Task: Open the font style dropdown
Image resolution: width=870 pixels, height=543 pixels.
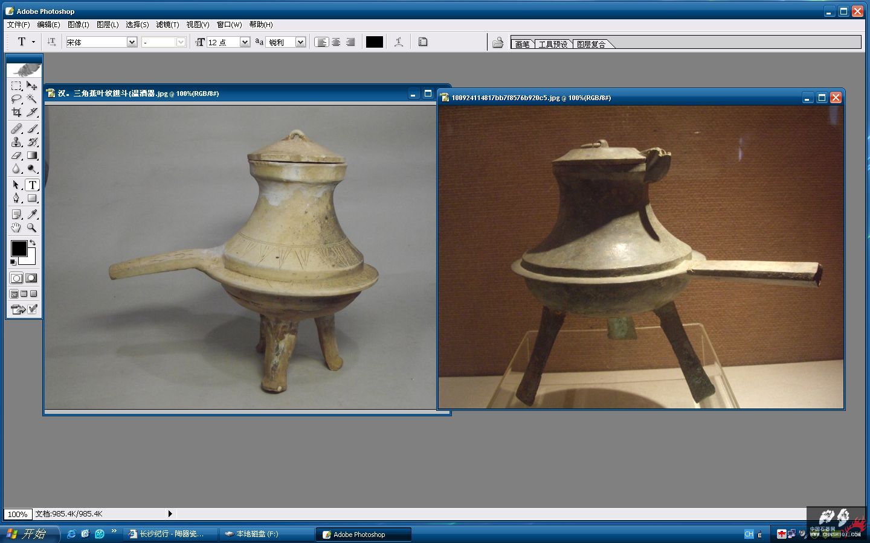Action: (181, 42)
